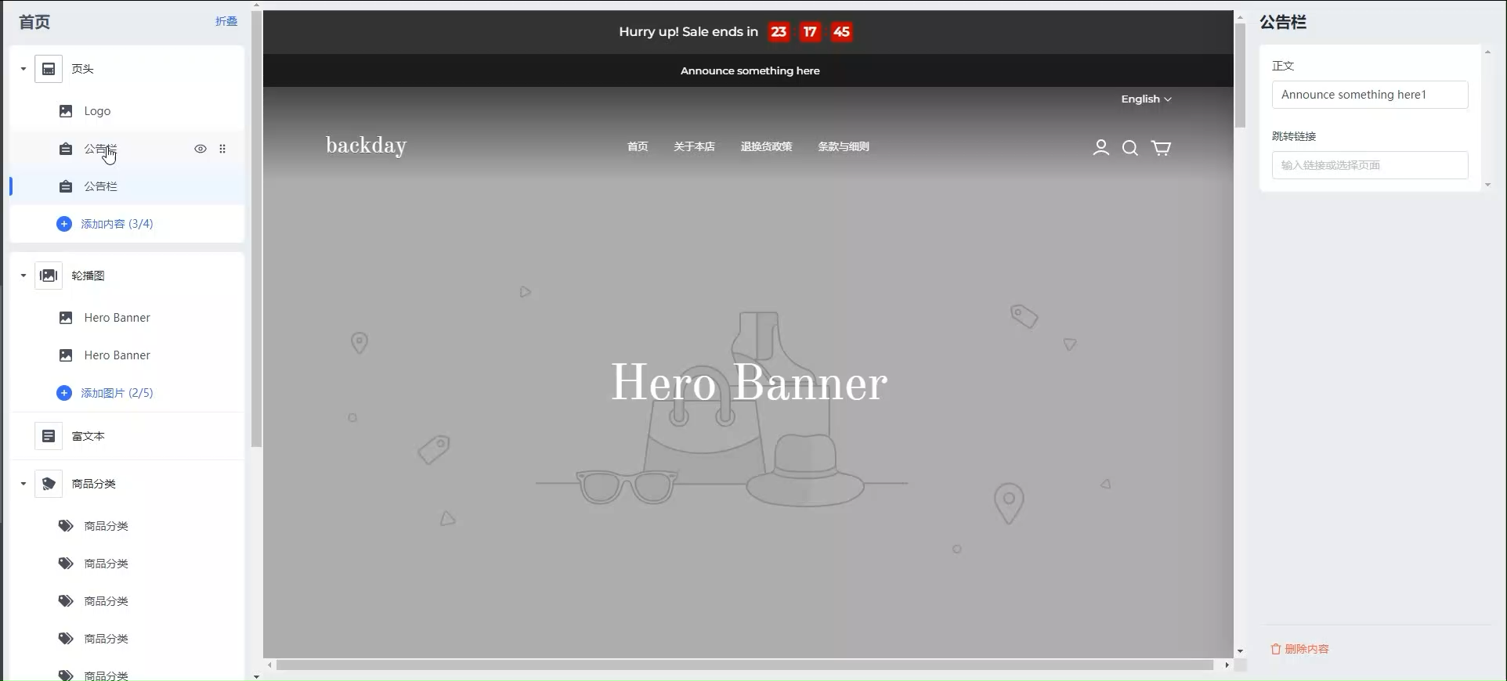Open 退换货政策 navigation menu item
This screenshot has width=1507, height=681.
coord(766,147)
